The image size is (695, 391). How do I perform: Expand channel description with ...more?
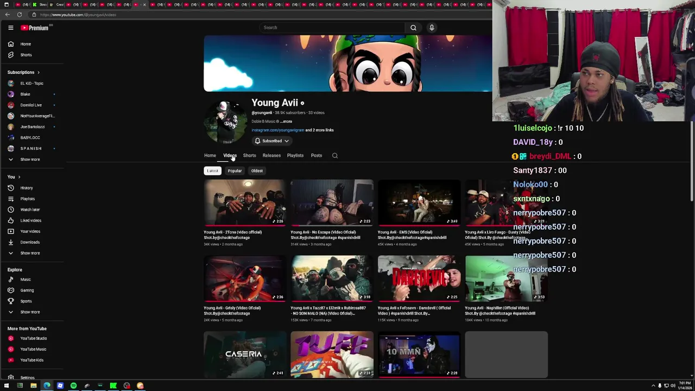pos(286,122)
